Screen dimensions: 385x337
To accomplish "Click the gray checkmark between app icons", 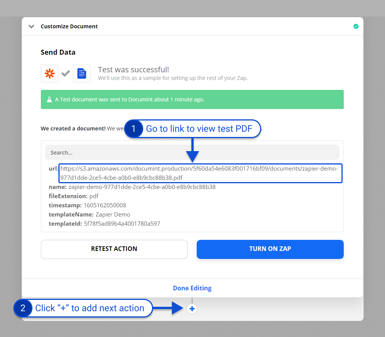I will coord(66,73).
